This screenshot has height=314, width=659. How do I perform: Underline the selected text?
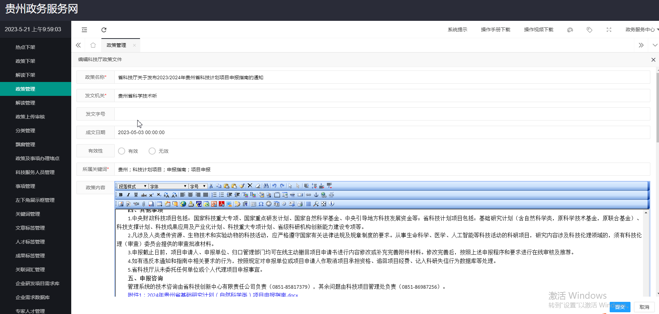136,195
